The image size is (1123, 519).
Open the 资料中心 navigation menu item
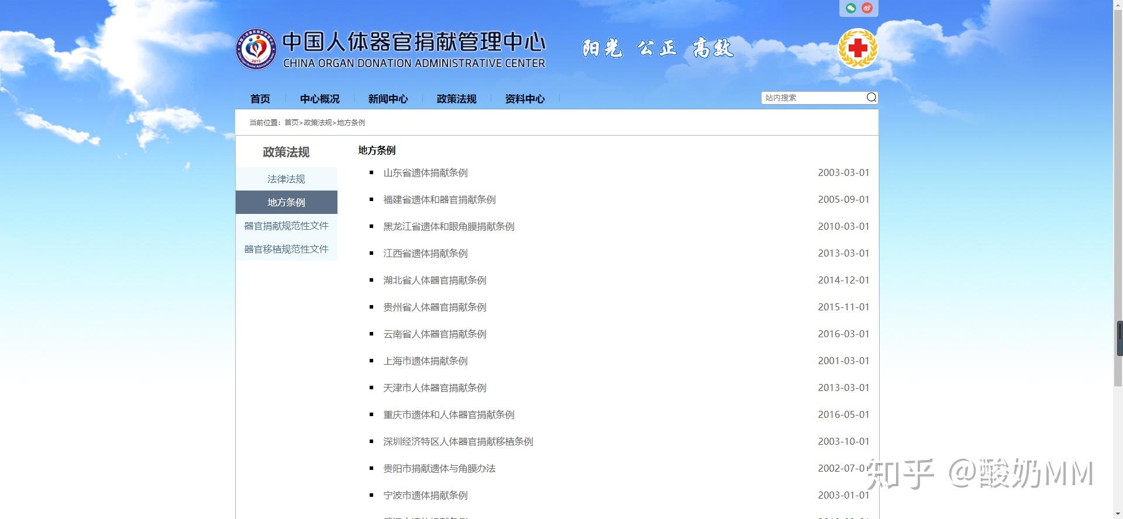tap(525, 99)
